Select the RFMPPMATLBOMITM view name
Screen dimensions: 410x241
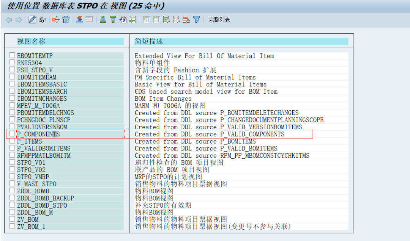[44, 155]
